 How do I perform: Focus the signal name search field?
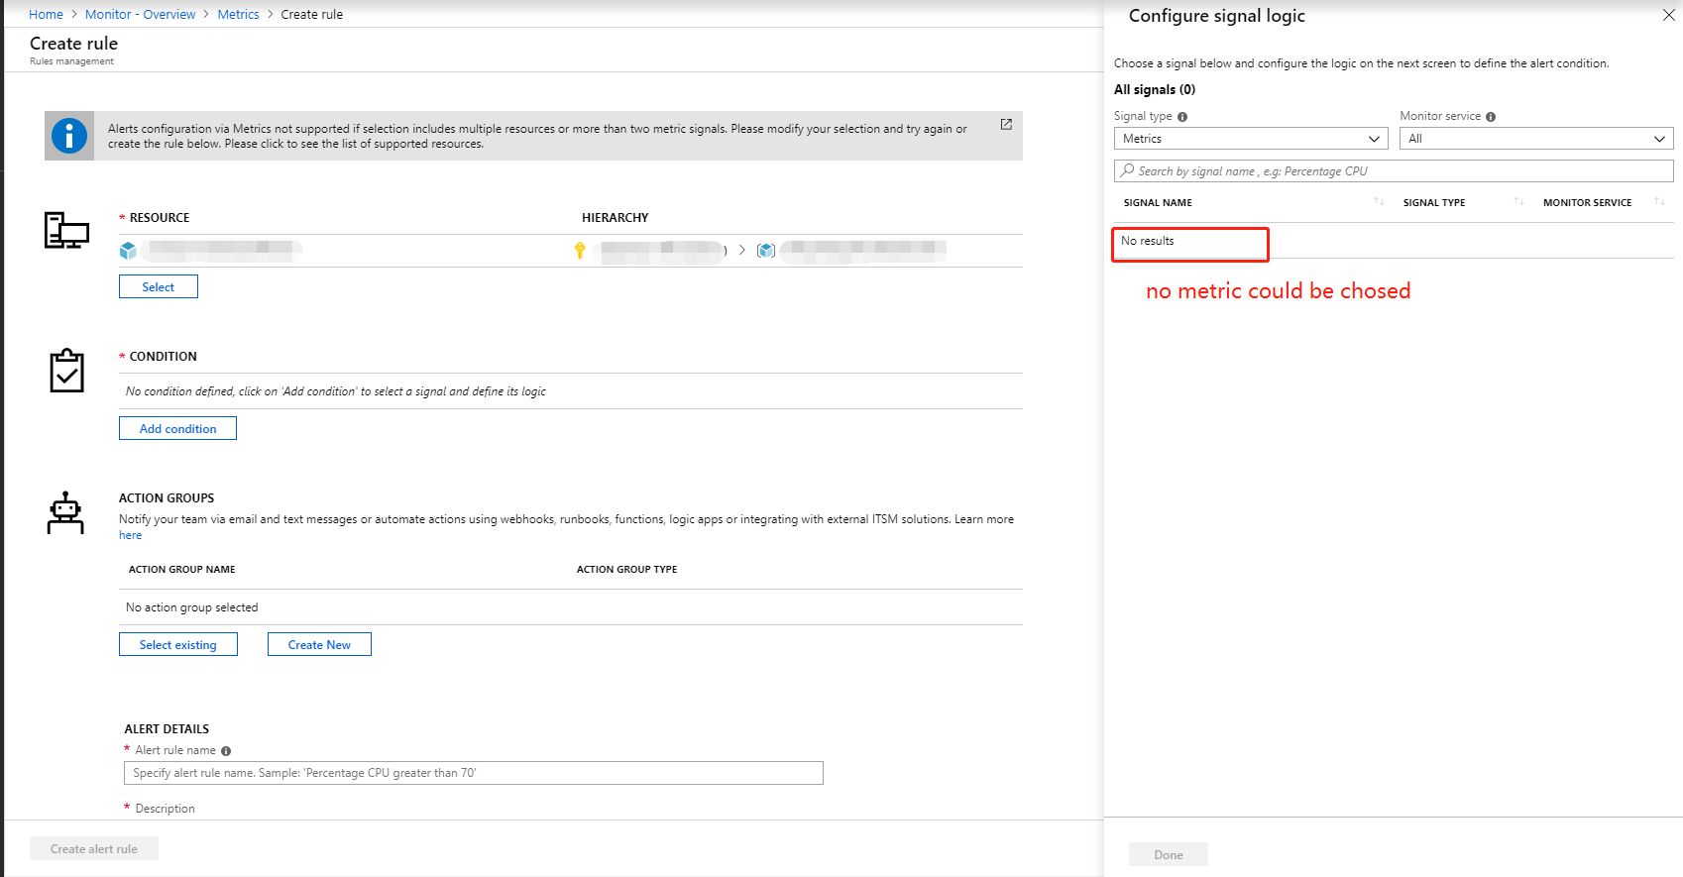[1394, 170]
